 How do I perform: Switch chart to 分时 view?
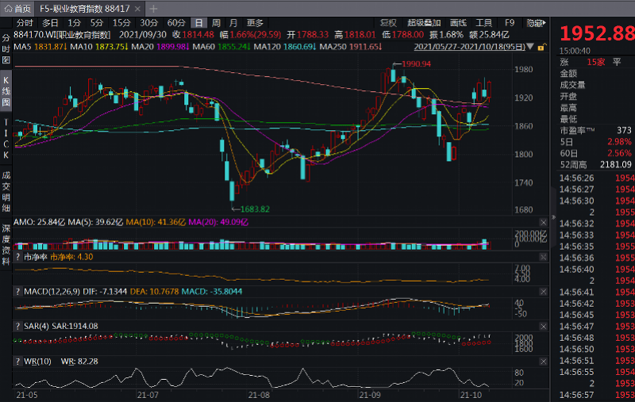(25, 23)
